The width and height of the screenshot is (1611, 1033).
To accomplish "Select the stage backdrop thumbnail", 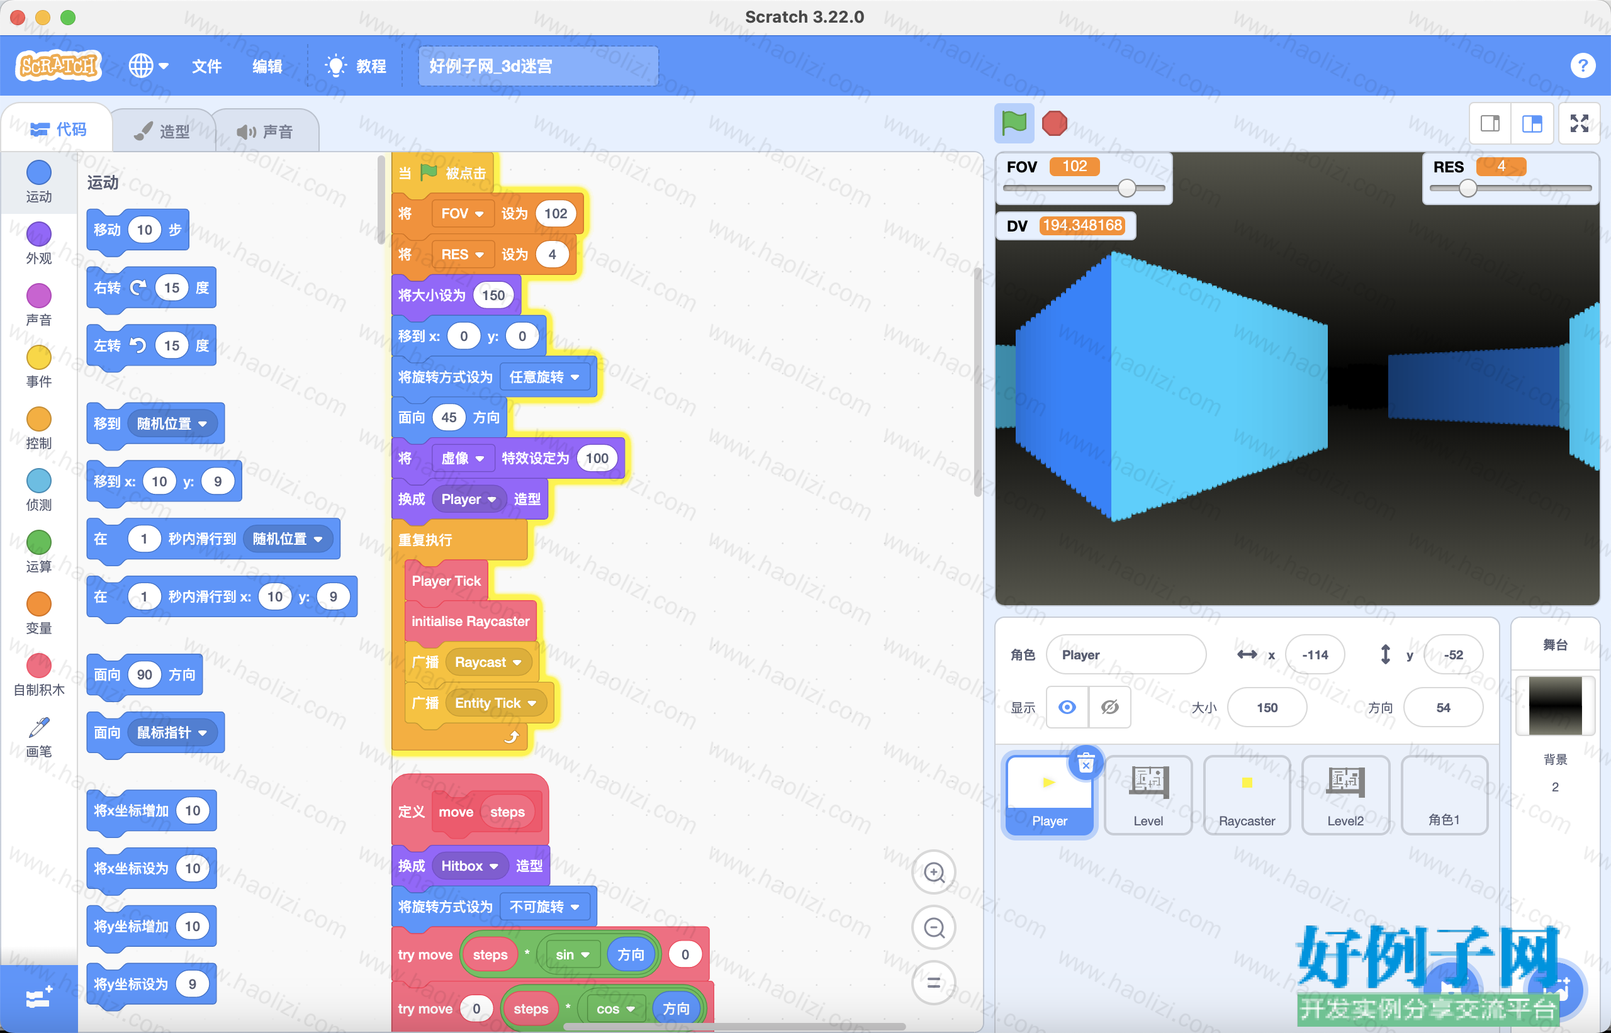I will (x=1554, y=706).
